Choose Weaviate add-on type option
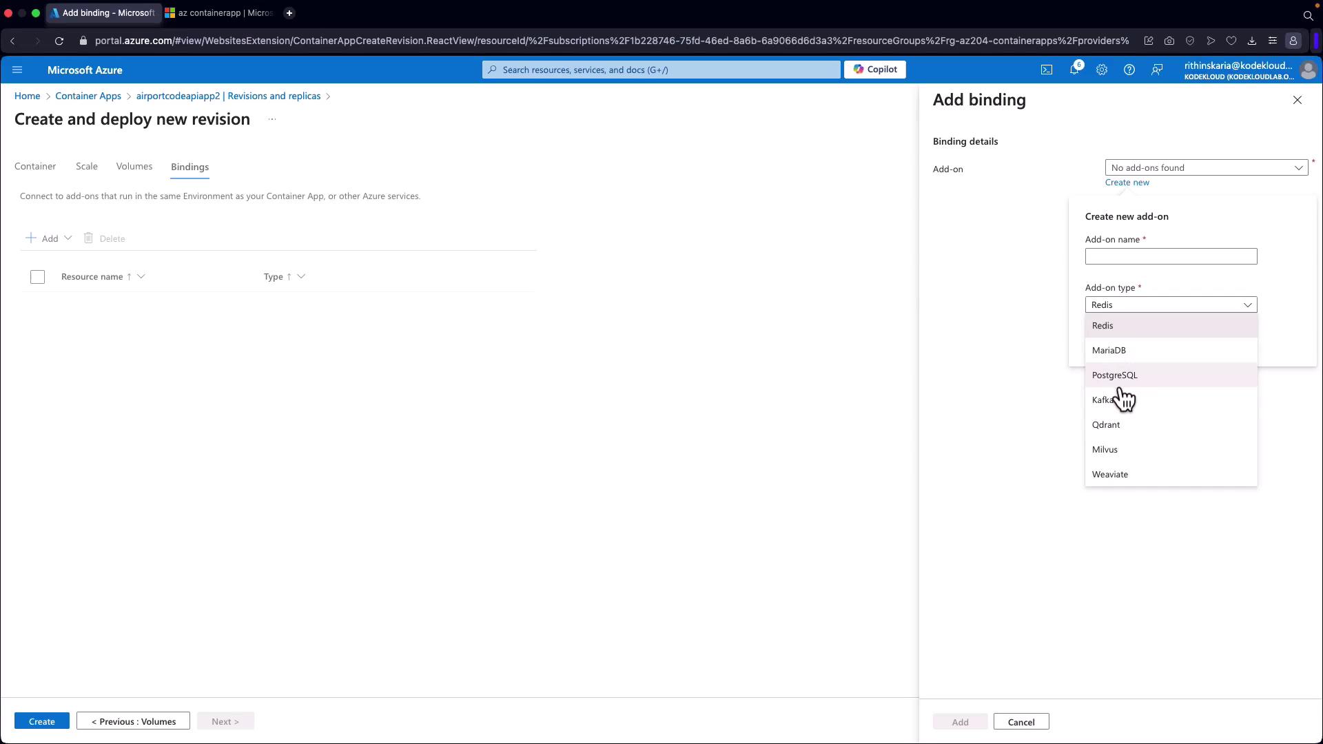Screen dimensions: 1323x744 click(x=1109, y=475)
